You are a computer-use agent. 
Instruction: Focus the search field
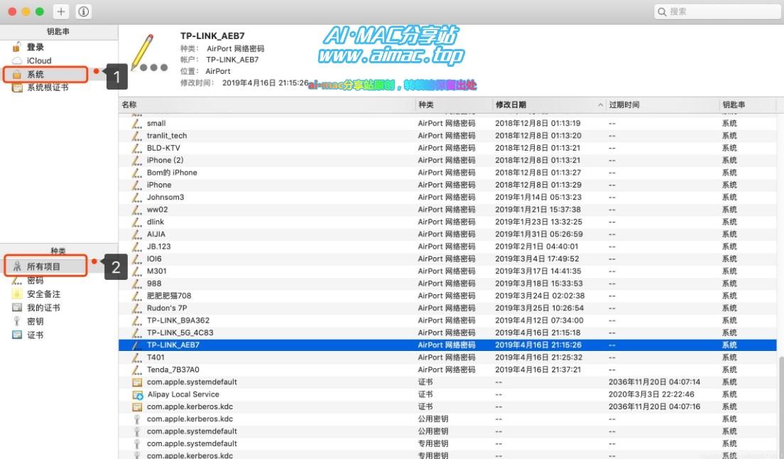click(717, 11)
